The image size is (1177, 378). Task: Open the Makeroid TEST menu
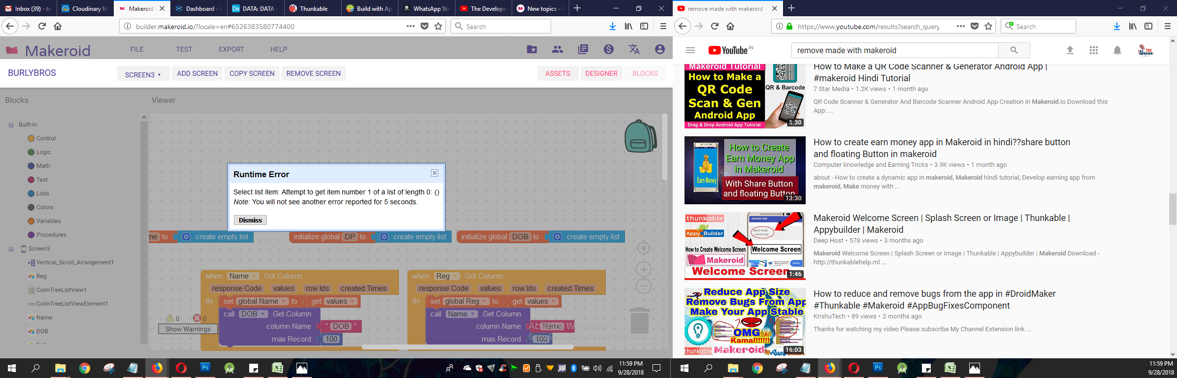tap(184, 49)
